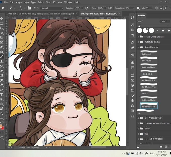Toggle airbrush build-up effects

pyautogui.click(x=110, y=8)
